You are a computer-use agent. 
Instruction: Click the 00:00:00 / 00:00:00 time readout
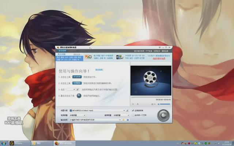pyautogui.click(x=163, y=100)
